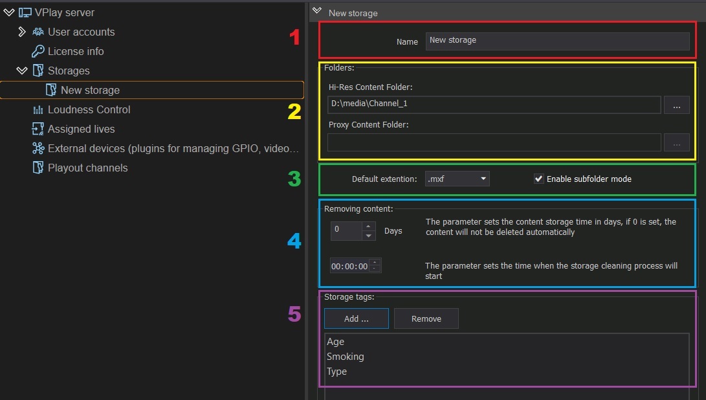Select the Type storage tag
This screenshot has height=400, width=706.
336,371
